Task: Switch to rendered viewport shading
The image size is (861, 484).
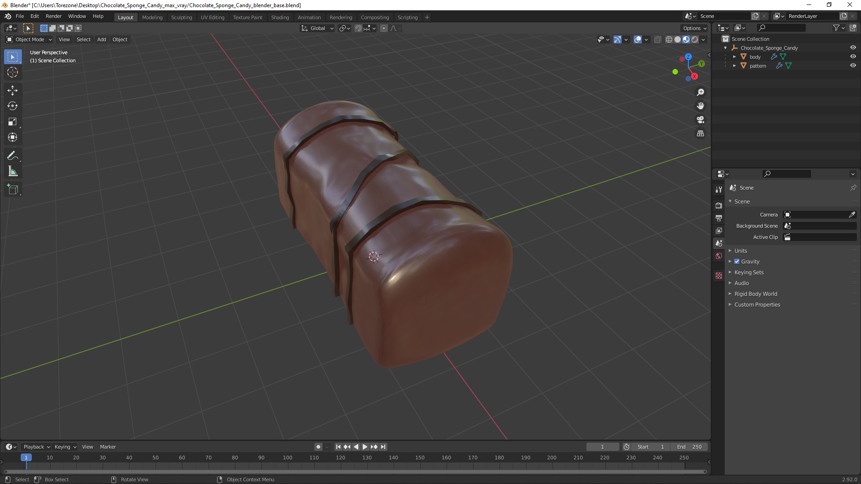Action: tap(695, 39)
